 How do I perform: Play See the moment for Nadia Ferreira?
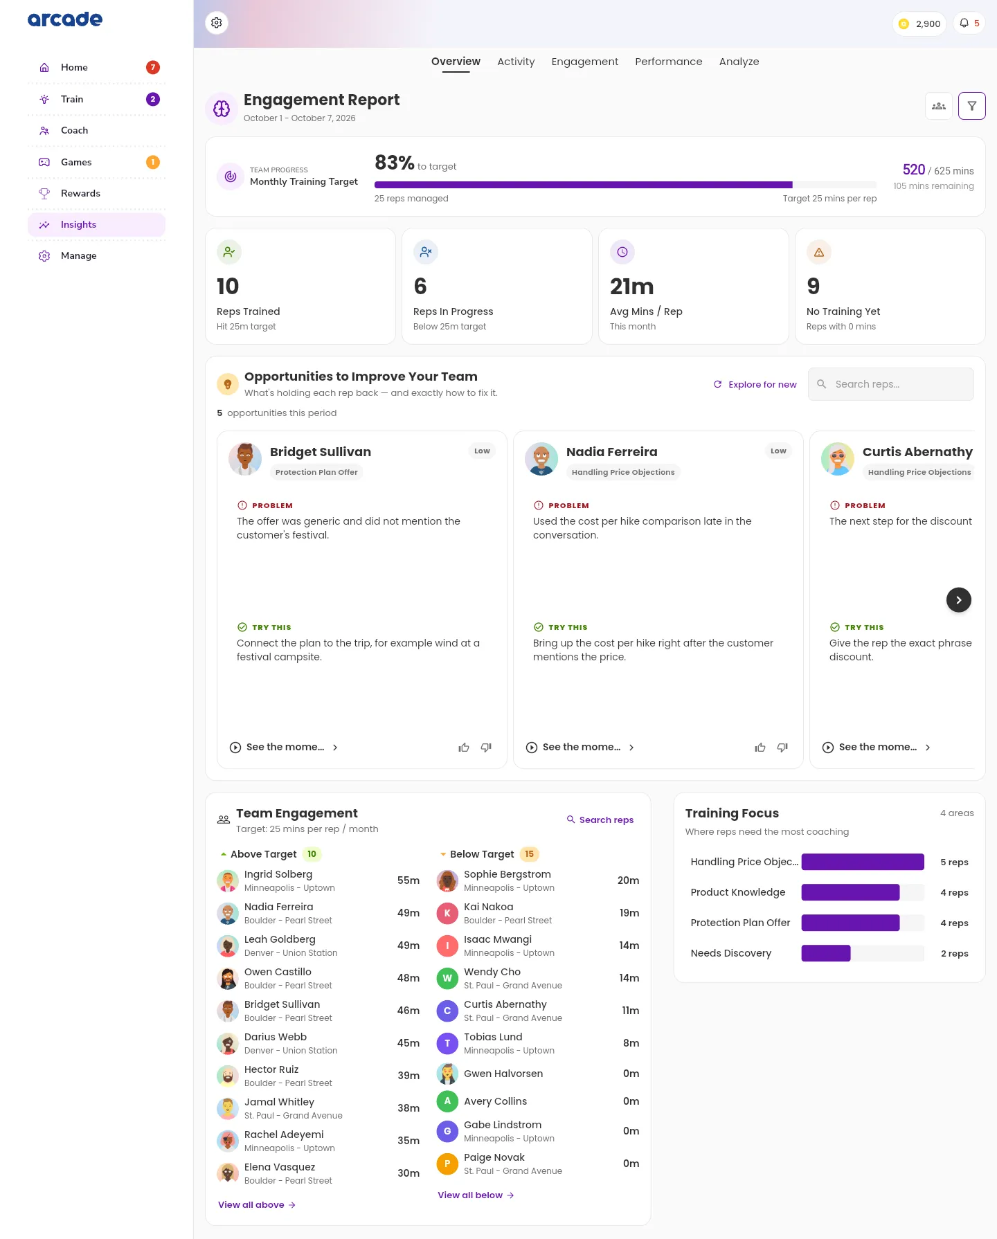580,748
